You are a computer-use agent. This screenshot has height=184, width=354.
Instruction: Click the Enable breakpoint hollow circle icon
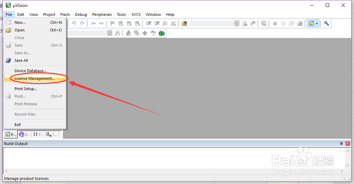coord(283,23)
